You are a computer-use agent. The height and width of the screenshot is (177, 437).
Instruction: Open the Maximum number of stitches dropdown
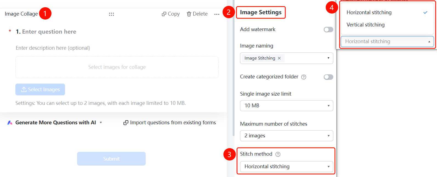click(x=287, y=136)
